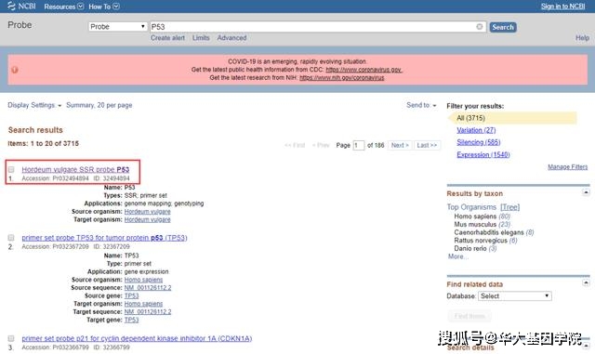This screenshot has width=595, height=354.
Task: Click the blue Search button
Action: [x=503, y=27]
